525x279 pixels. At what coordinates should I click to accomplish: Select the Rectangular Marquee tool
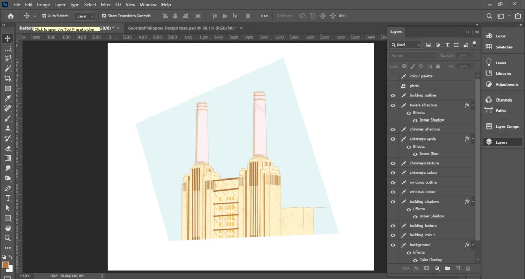coord(8,48)
